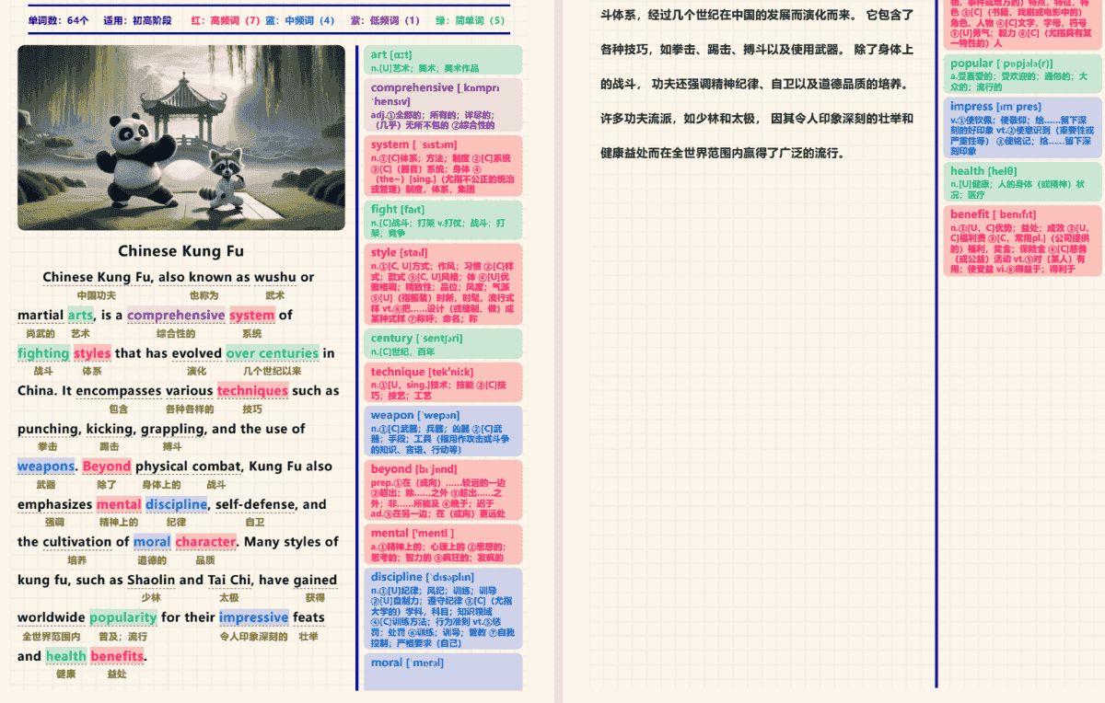Screen dimensions: 1105x703
Task: Open the 'popular' vocabulary card
Action: point(1021,75)
